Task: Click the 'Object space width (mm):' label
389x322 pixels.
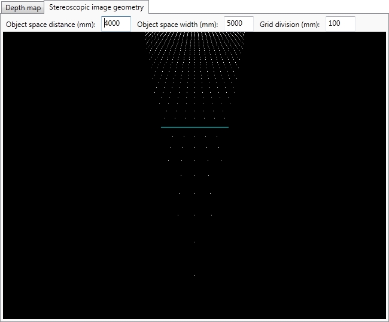Action: point(178,25)
